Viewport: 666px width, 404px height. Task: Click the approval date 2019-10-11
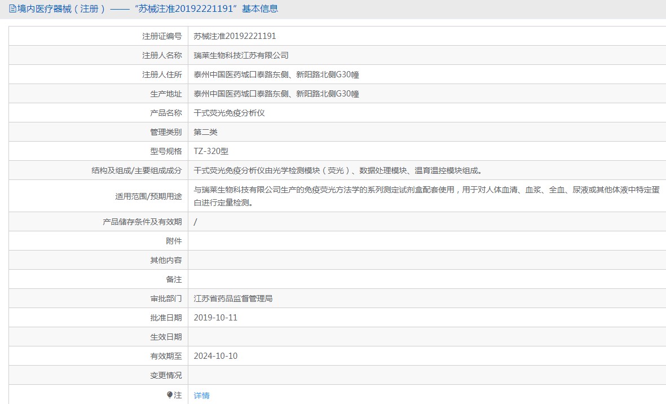pos(215,318)
